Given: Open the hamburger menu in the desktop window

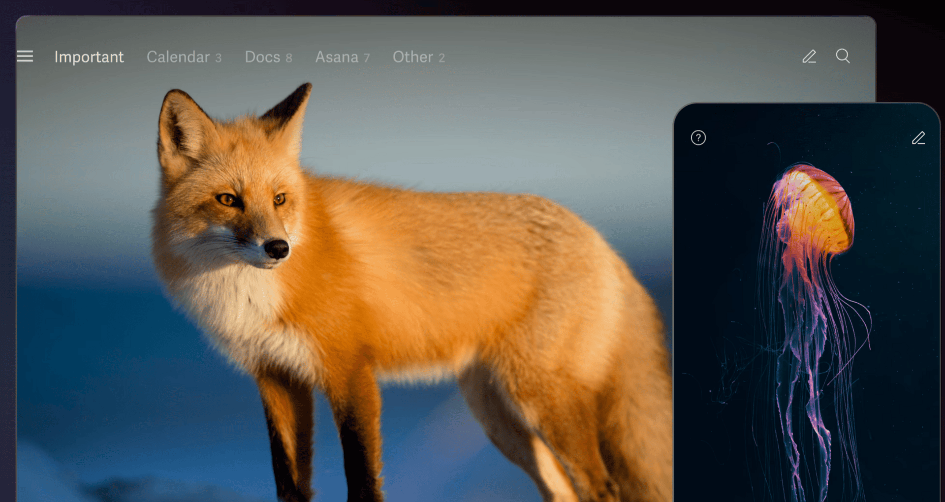Looking at the screenshot, I should pos(25,57).
